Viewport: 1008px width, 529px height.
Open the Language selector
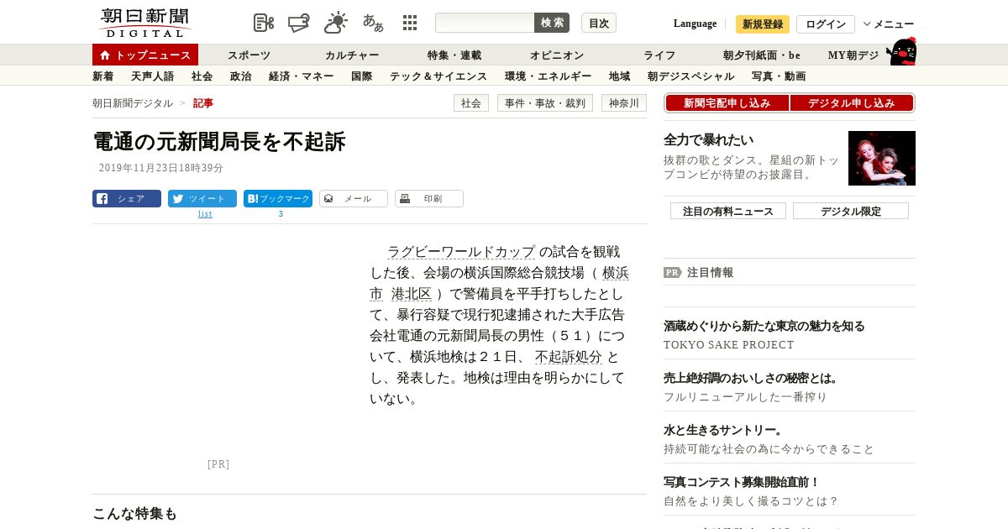(x=695, y=24)
